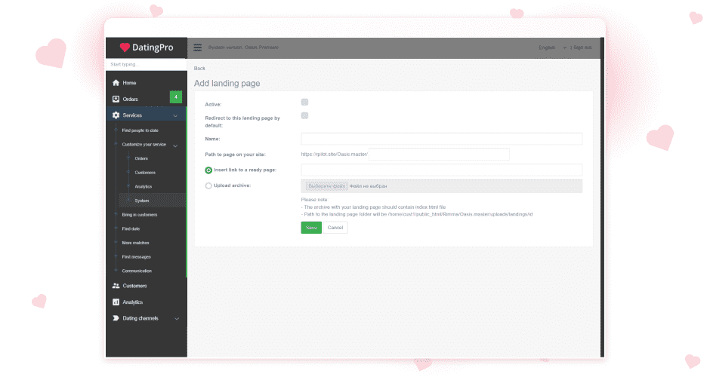710x377 pixels.
Task: Click the Home house icon
Action: tap(116, 83)
